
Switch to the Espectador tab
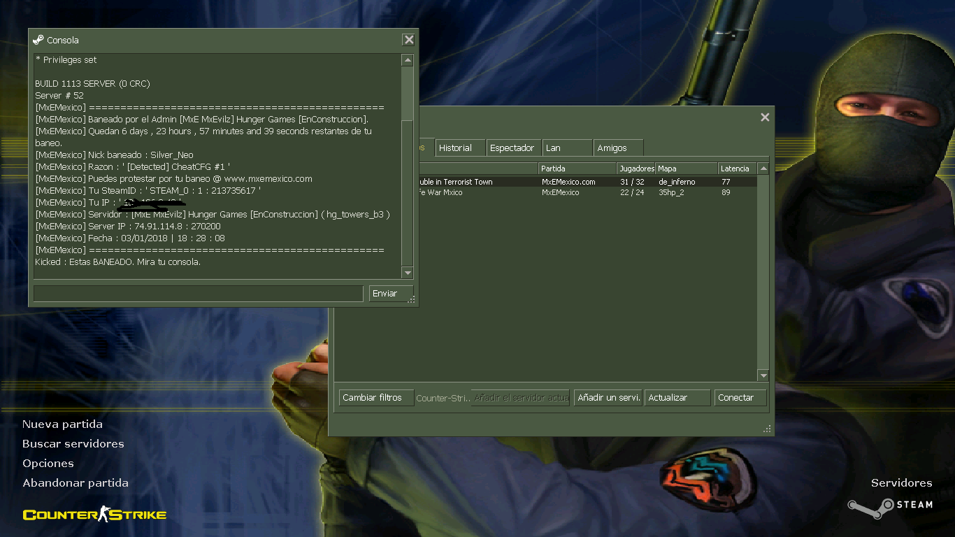(513, 148)
